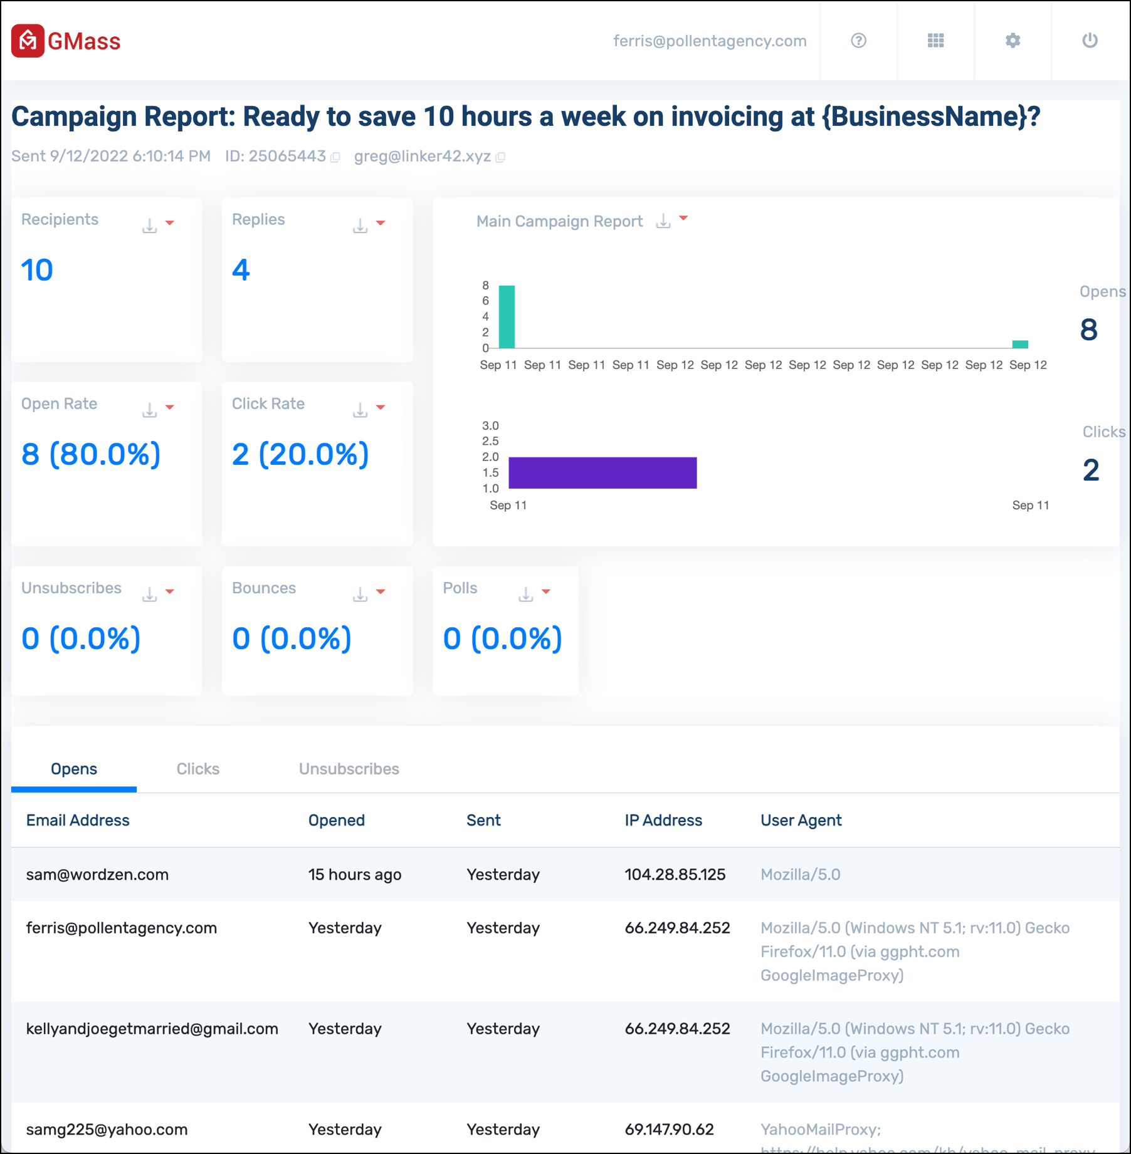Screen dimensions: 1131x1154
Task: Expand the Polls dropdown arrow
Action: coord(546,591)
